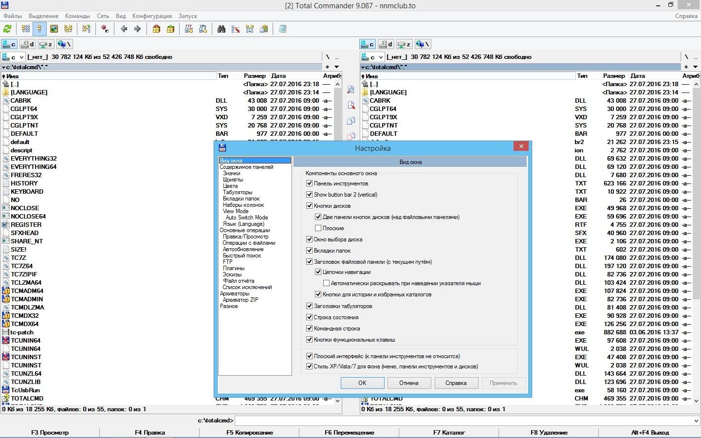This screenshot has height=438, width=701.
Task: Open FTP connection toolbar icon
Action: tap(189, 29)
